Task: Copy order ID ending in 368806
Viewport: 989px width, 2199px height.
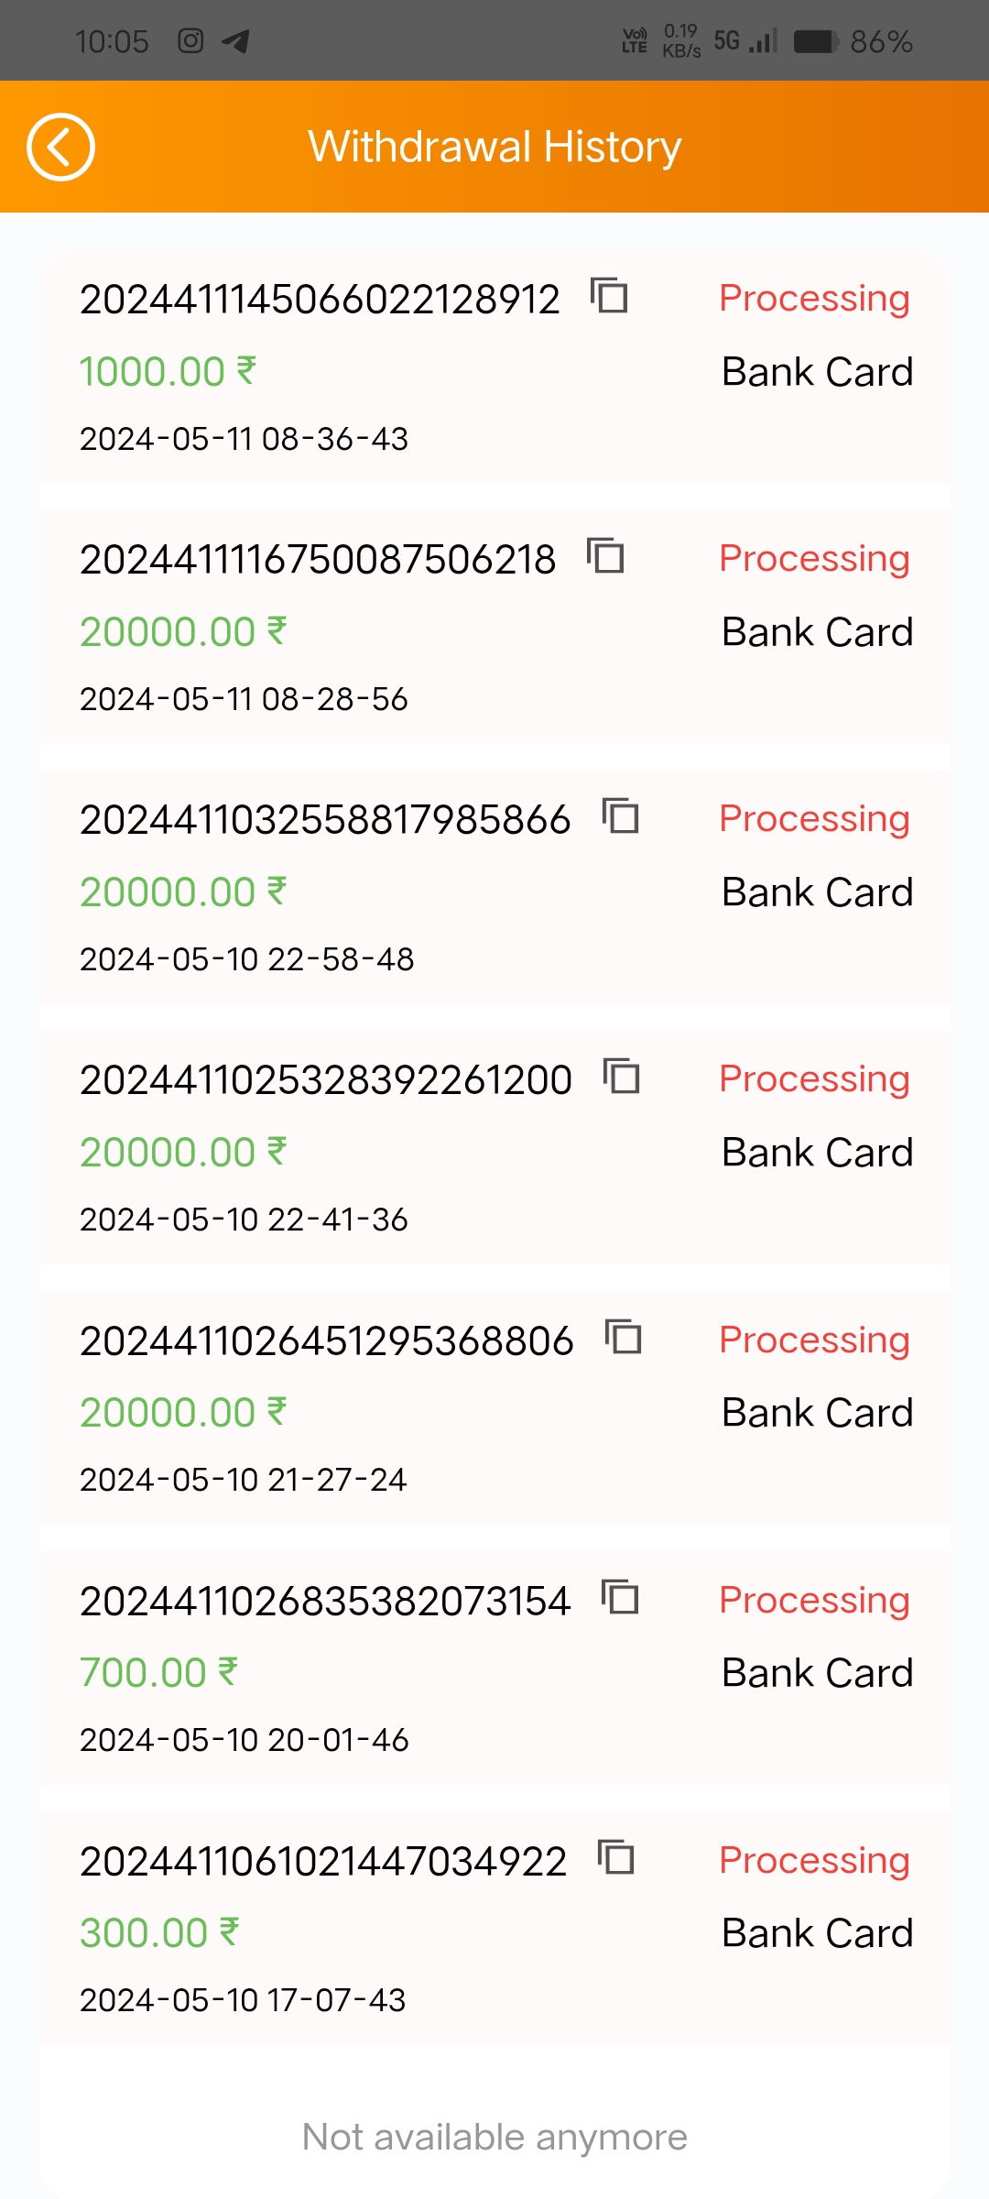Action: [624, 1338]
